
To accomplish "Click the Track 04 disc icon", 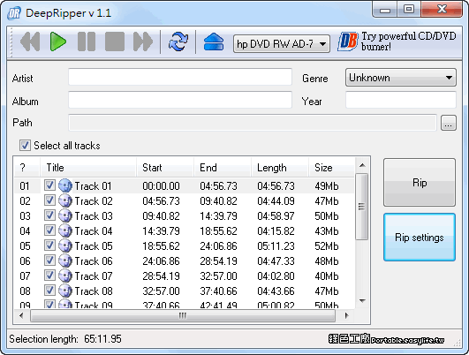I will point(65,230).
